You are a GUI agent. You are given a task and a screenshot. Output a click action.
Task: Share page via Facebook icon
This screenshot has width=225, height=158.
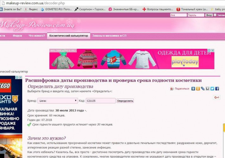[217, 89]
